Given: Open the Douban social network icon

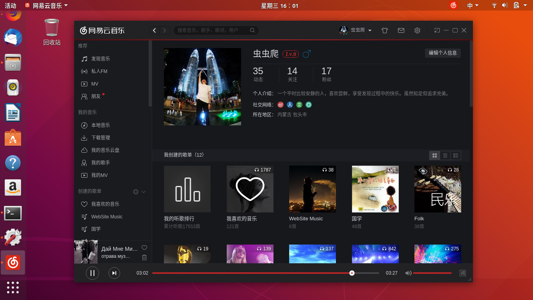Looking at the screenshot, I should pos(299,105).
